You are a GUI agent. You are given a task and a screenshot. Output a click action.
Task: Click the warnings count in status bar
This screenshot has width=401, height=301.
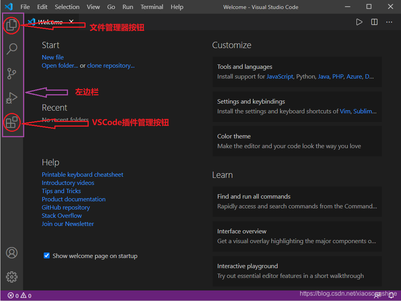click(x=26, y=296)
